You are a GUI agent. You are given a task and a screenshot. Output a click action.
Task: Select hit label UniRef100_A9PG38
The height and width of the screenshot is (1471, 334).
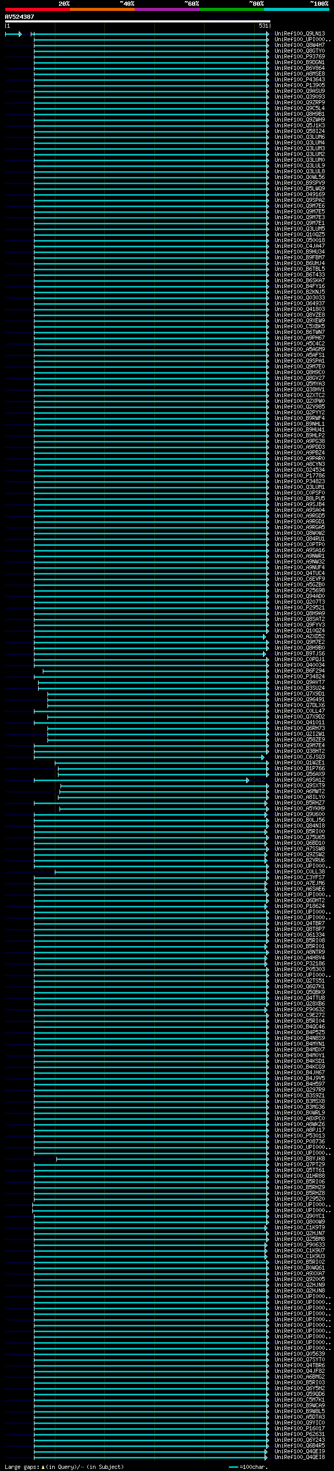[x=300, y=441]
